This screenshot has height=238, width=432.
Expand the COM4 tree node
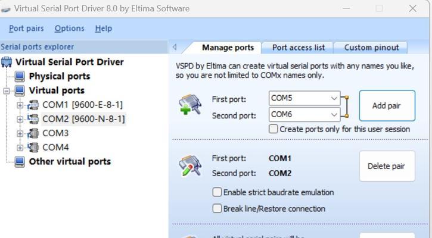[x=20, y=148]
